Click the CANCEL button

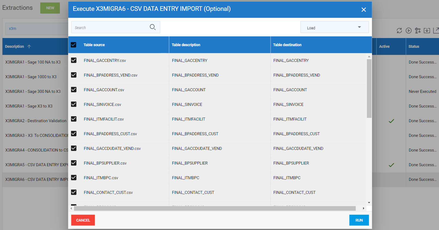click(83, 220)
